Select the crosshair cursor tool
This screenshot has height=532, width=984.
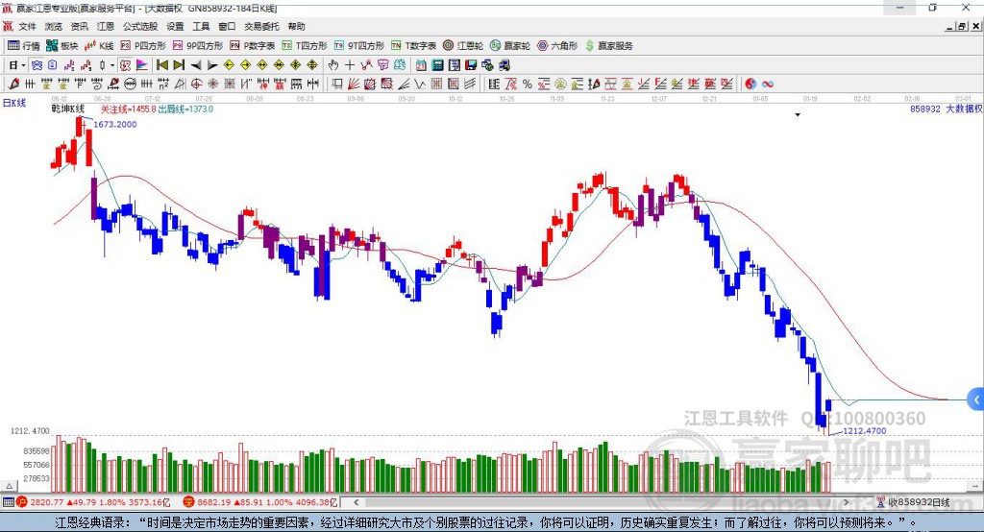pyautogui.click(x=350, y=65)
